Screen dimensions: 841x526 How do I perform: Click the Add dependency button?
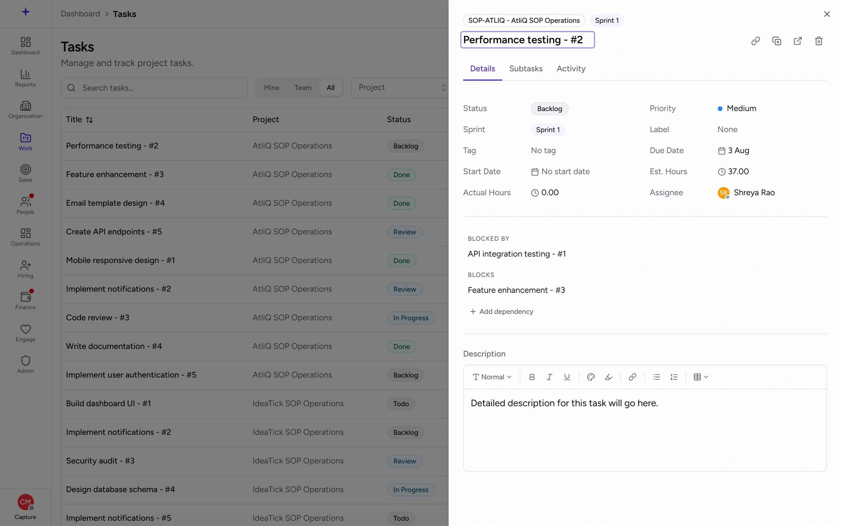[x=501, y=311]
